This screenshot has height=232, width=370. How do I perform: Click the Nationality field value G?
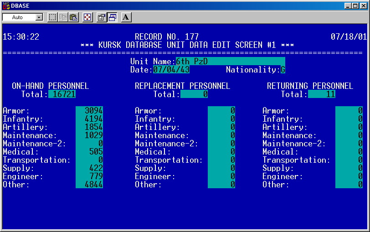point(283,70)
